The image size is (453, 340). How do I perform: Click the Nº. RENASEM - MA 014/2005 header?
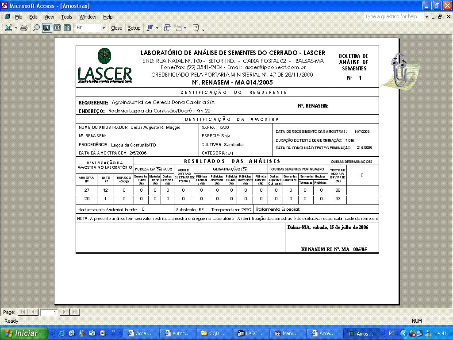(x=232, y=82)
